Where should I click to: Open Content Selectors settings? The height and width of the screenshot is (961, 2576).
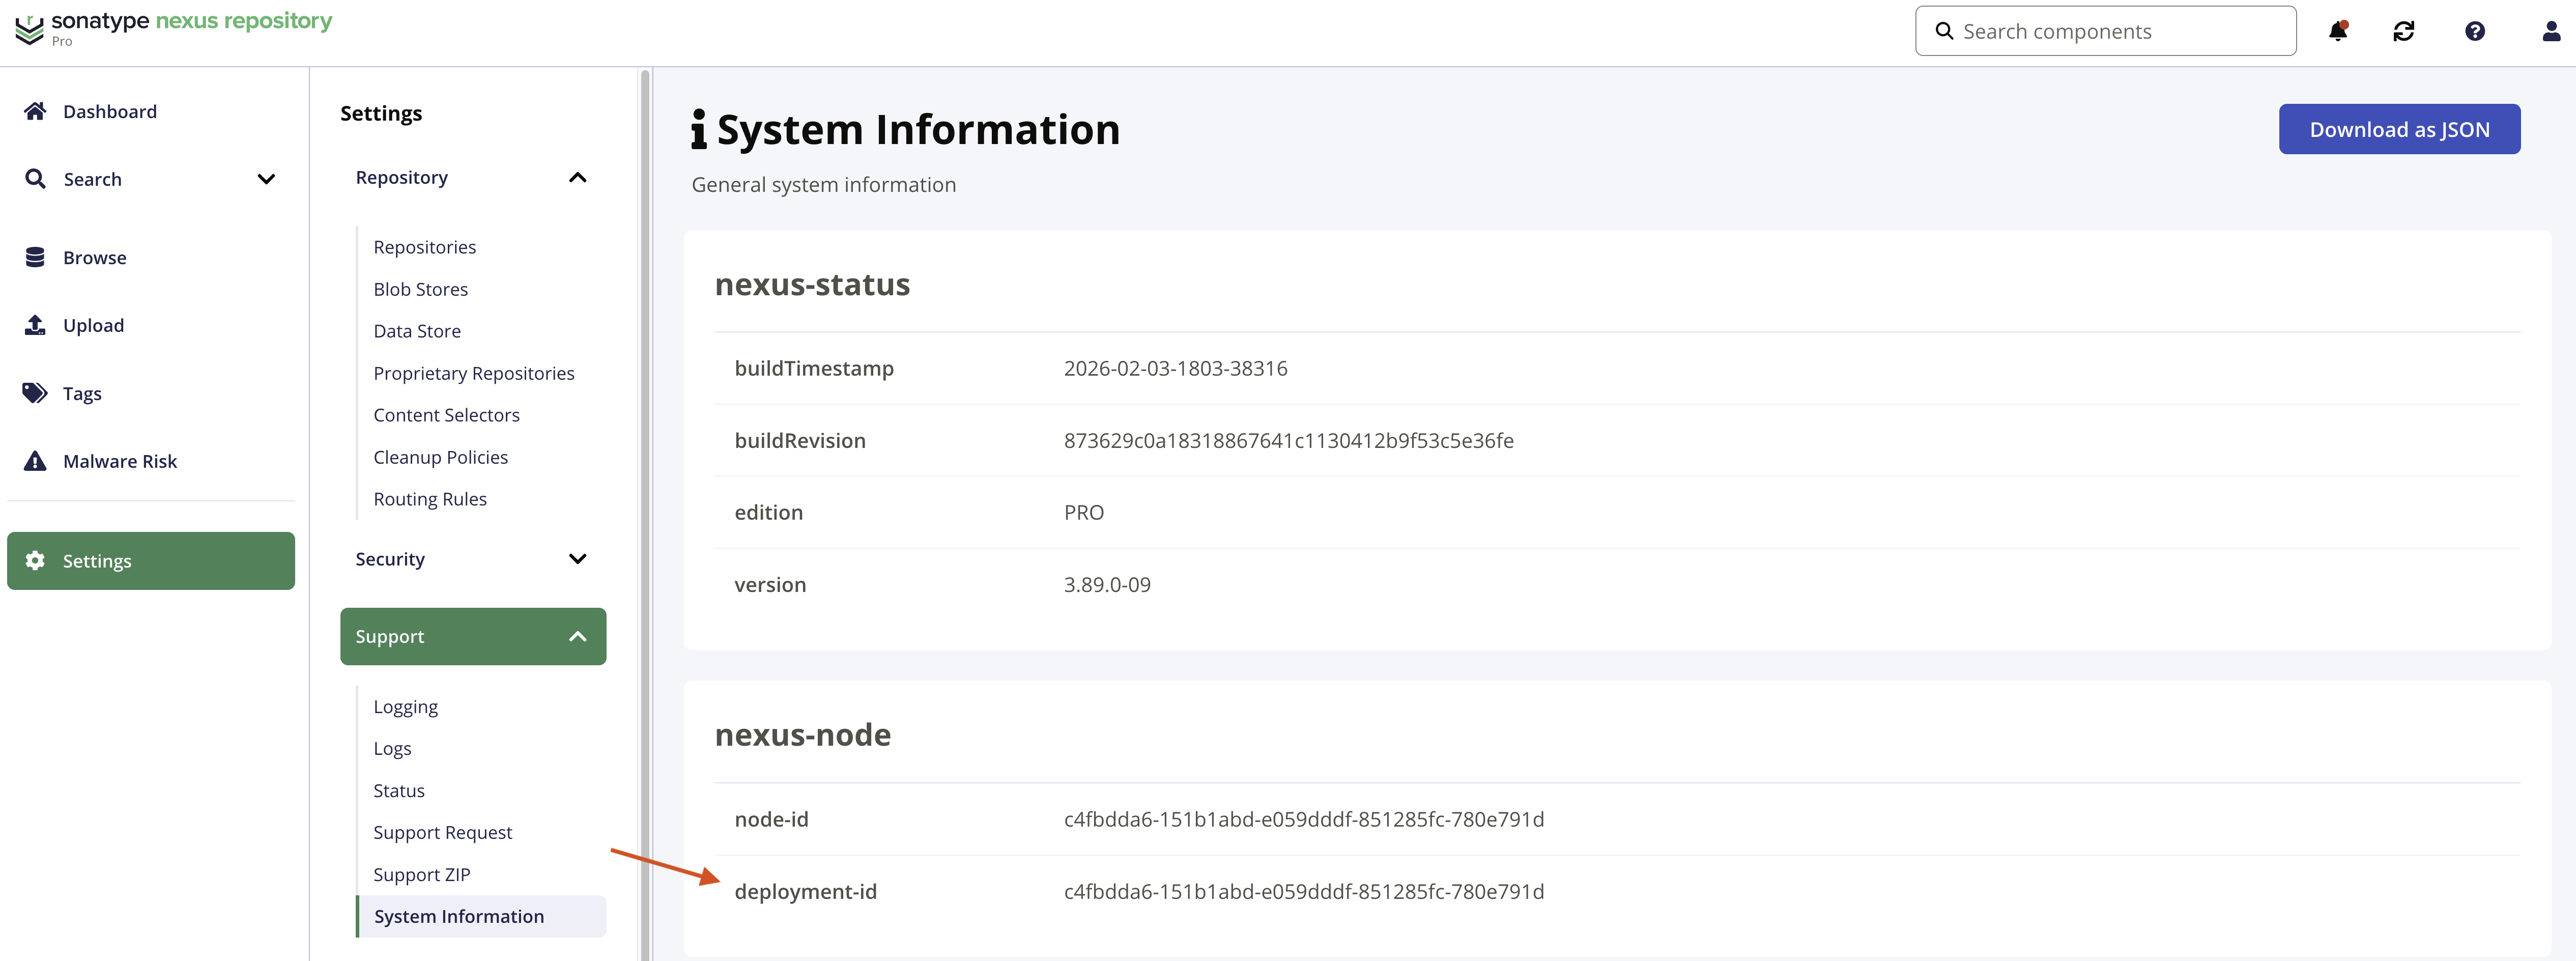(447, 415)
